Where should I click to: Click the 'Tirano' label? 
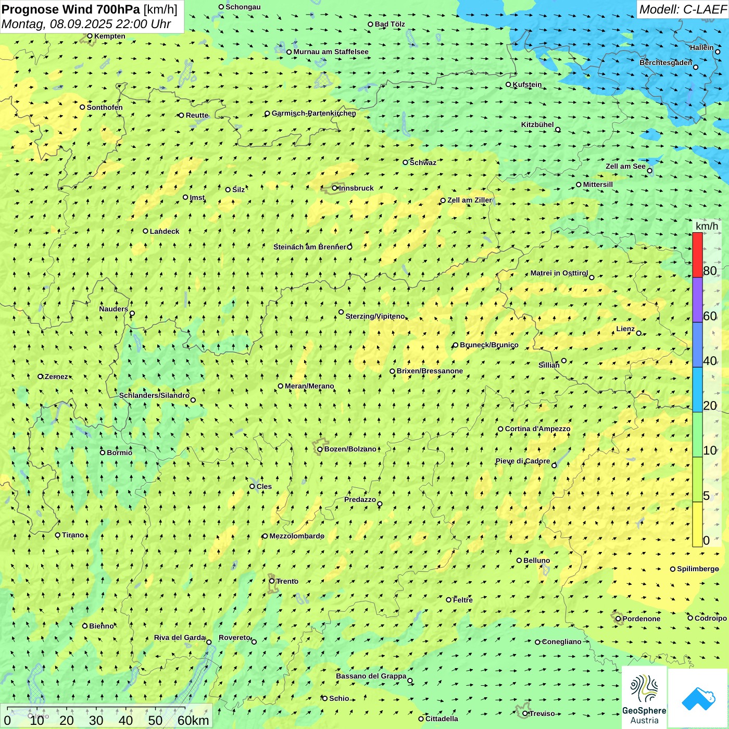coord(73,535)
